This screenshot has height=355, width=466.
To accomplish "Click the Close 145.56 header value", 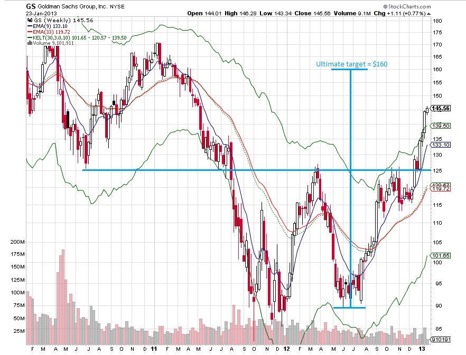I will pyautogui.click(x=312, y=13).
